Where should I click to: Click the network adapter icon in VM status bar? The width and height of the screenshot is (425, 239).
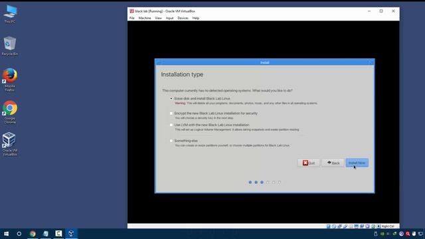point(339,226)
